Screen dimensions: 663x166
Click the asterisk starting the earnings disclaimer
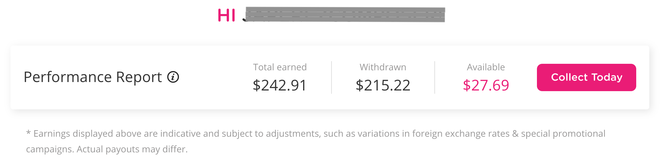tap(28, 133)
